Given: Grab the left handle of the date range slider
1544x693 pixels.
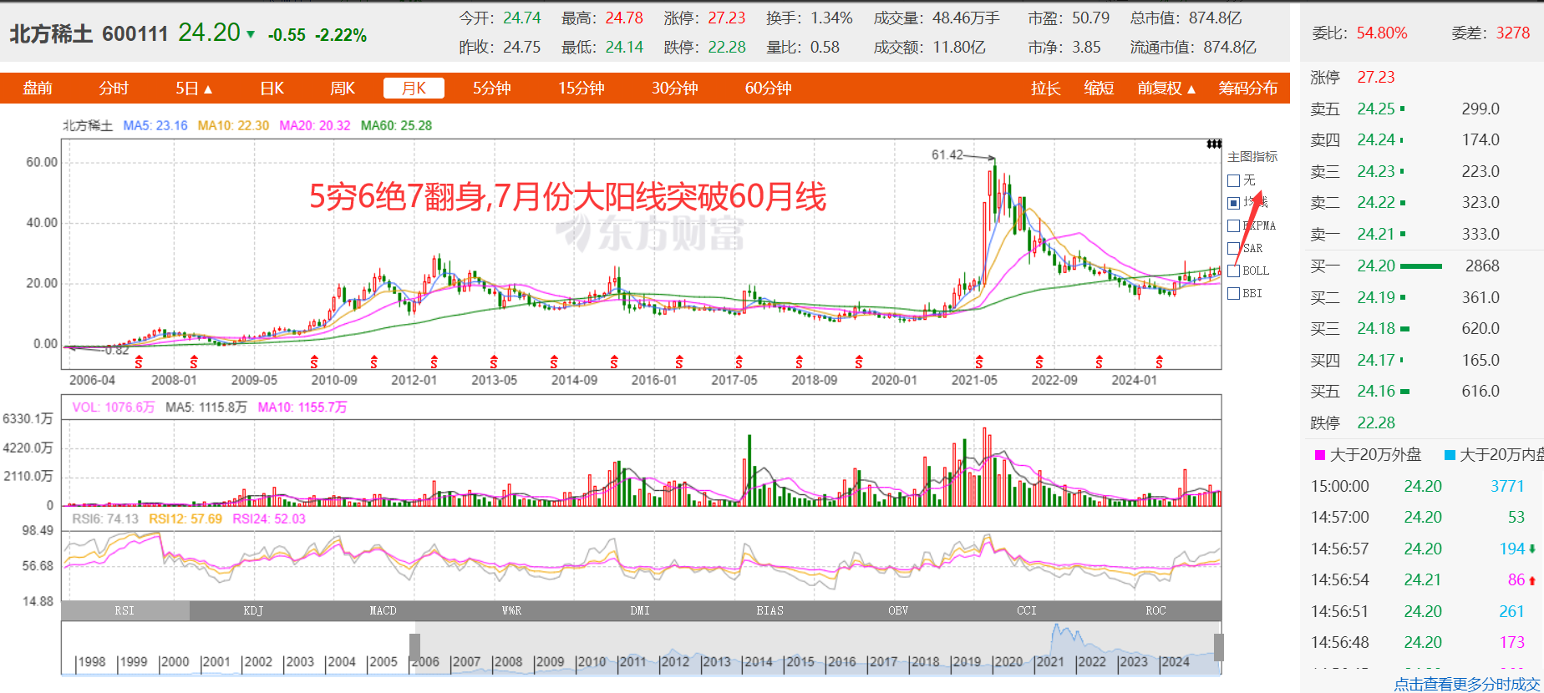Looking at the screenshot, I should 414,647.
